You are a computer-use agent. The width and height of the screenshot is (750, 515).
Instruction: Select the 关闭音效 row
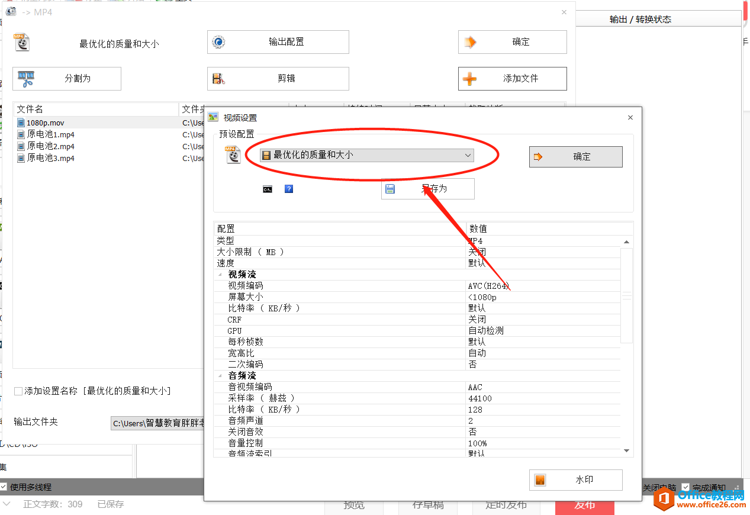click(x=417, y=432)
